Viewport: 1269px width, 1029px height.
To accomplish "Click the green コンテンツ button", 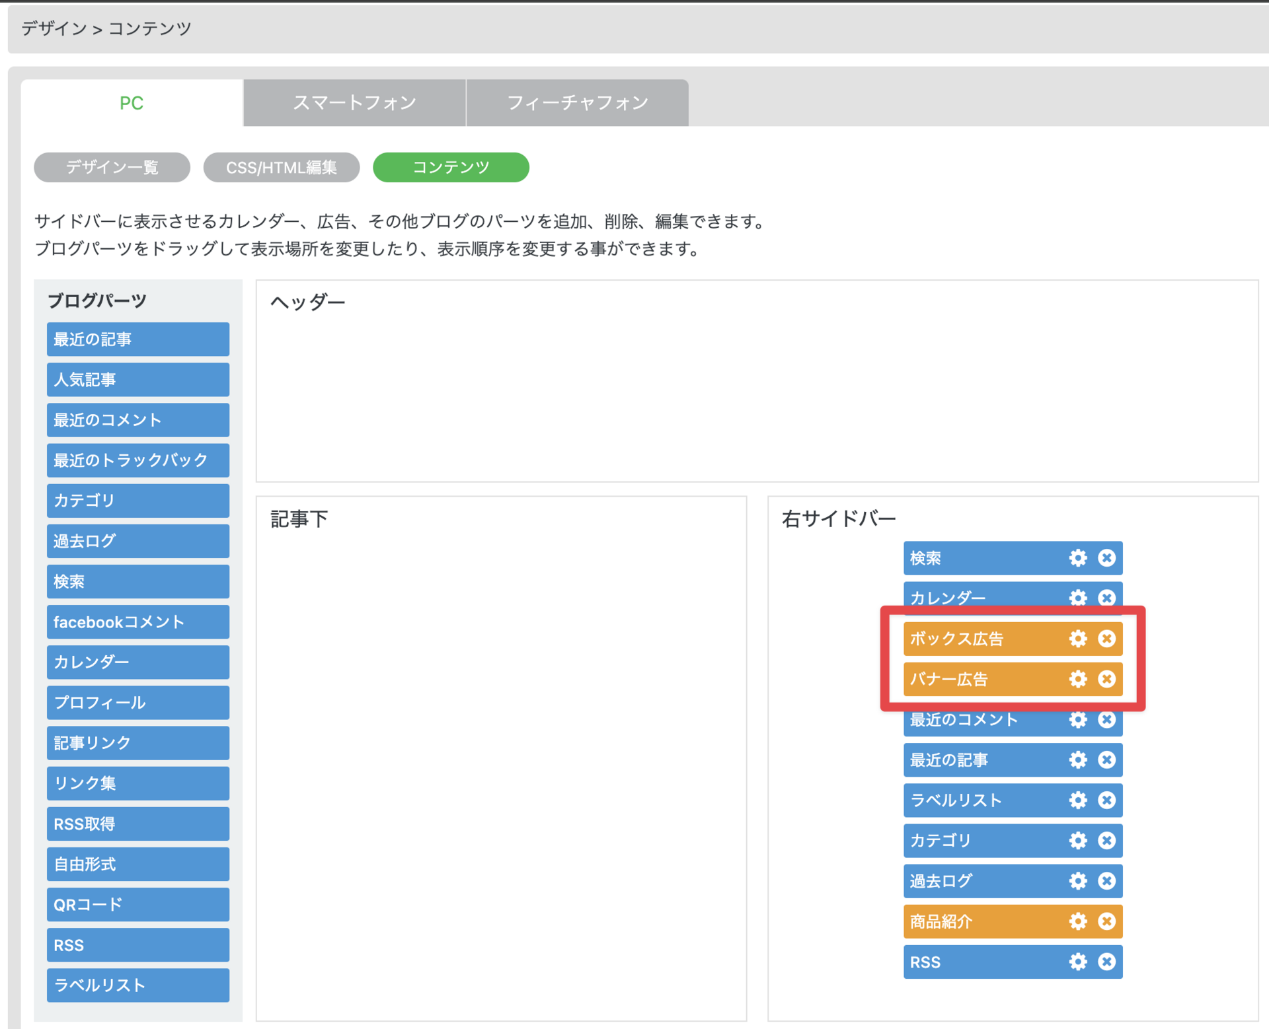I will tap(450, 167).
